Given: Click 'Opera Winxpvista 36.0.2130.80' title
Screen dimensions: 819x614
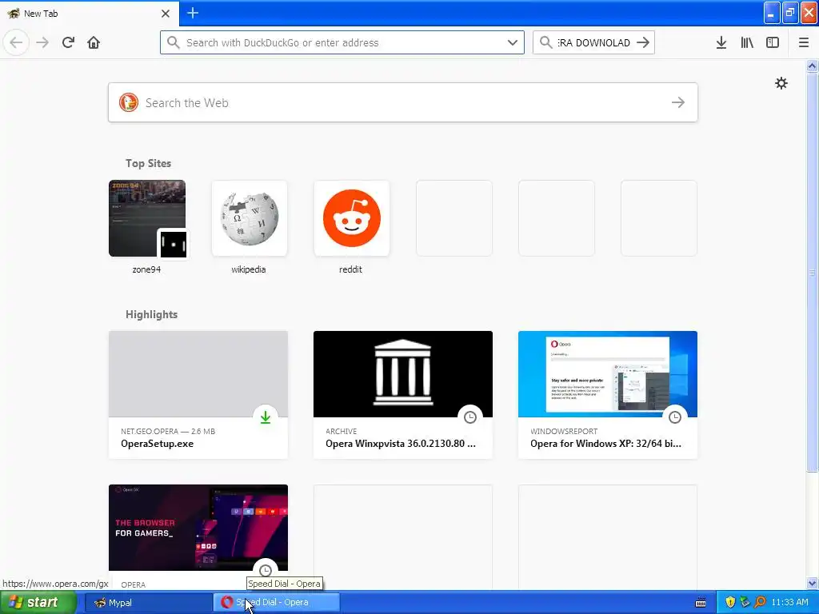Looking at the screenshot, I should click(x=401, y=444).
